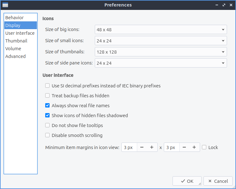Expand the Size of small icons dropdown
This screenshot has height=189, width=236.
click(161, 41)
